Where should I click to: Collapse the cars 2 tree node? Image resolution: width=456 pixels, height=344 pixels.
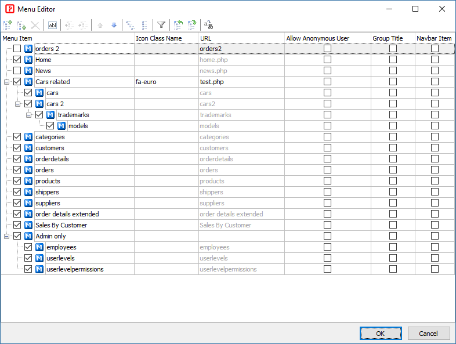click(x=18, y=104)
